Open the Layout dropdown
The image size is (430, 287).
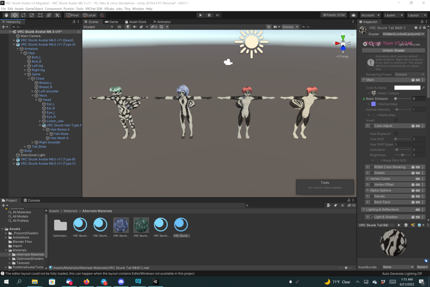pyautogui.click(x=417, y=15)
